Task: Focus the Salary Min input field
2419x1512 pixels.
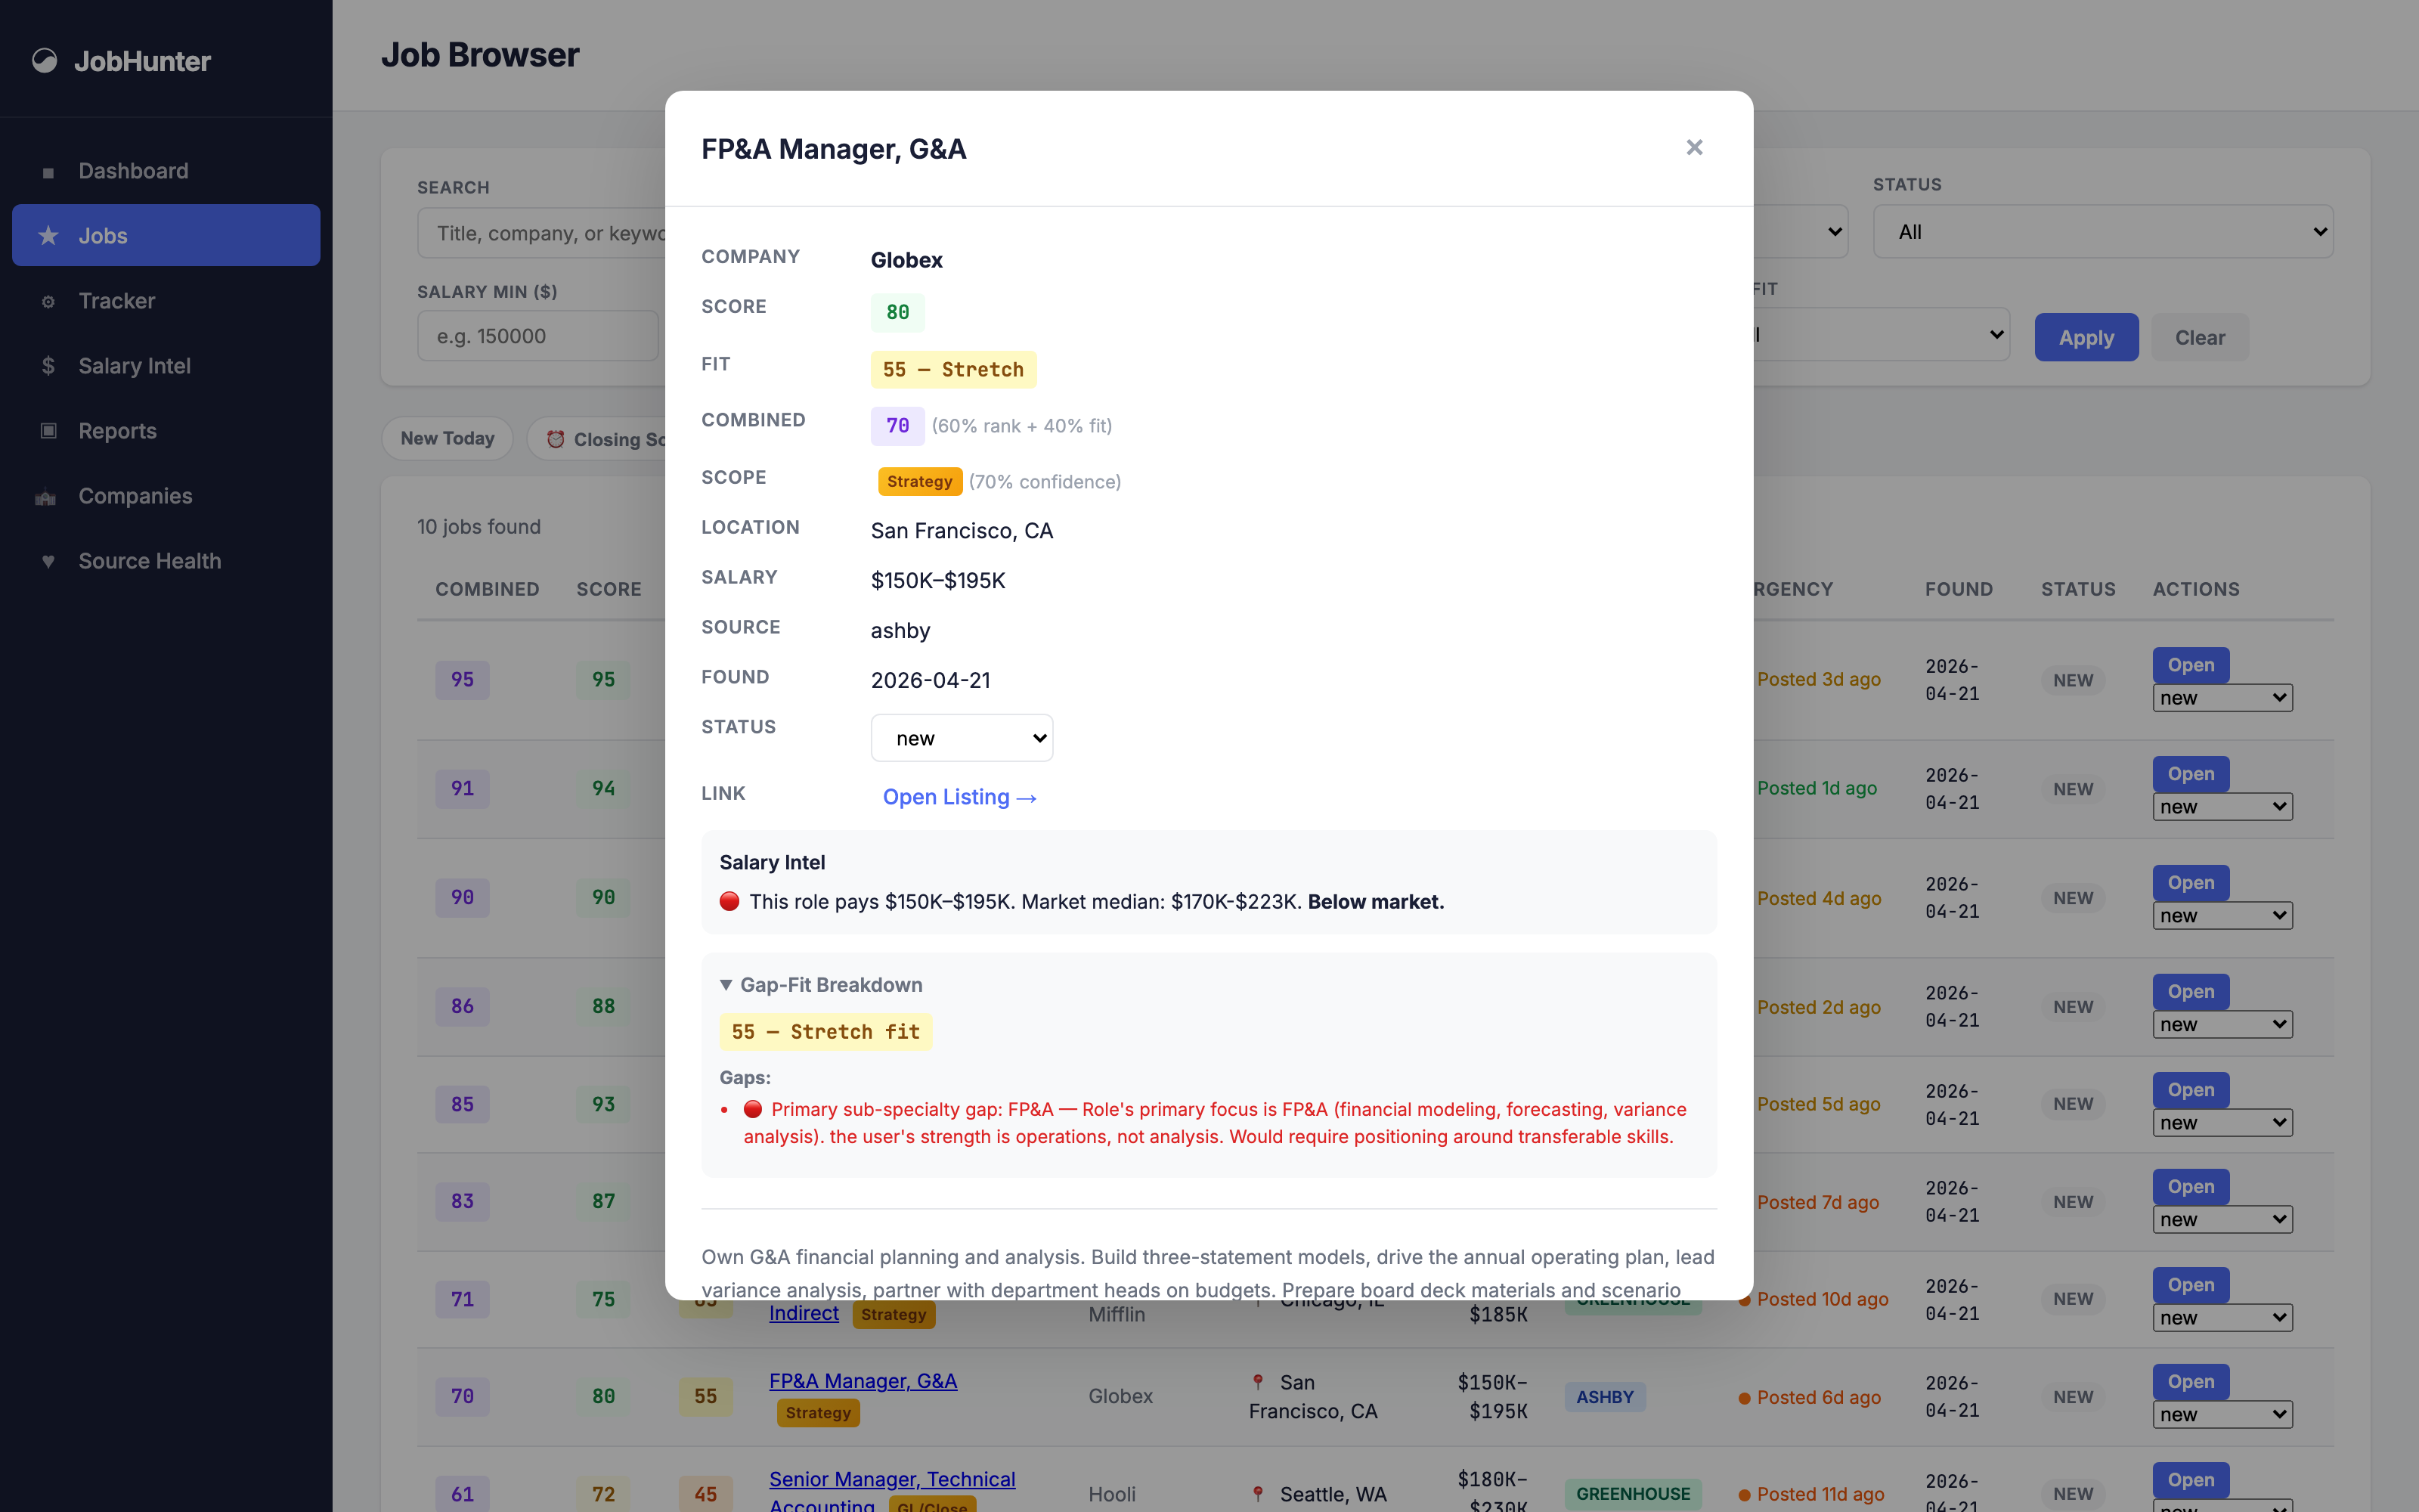Action: click(x=537, y=336)
